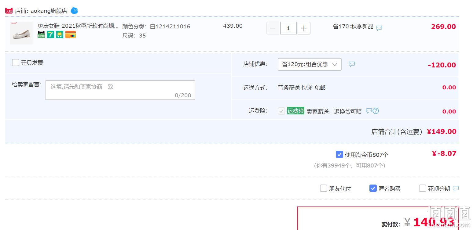Enable the 花呗分期 checkbox

[x=422, y=188]
